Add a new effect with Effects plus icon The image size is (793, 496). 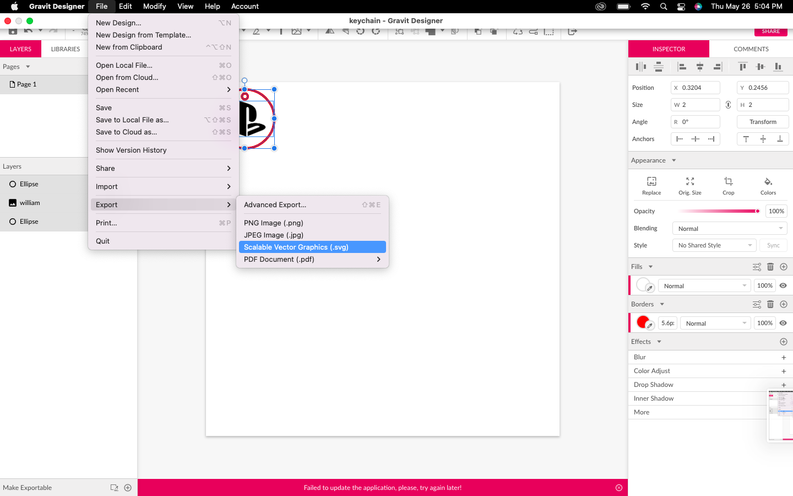tap(784, 342)
